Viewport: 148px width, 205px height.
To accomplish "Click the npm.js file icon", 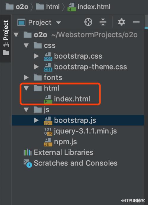I will 48,142.
